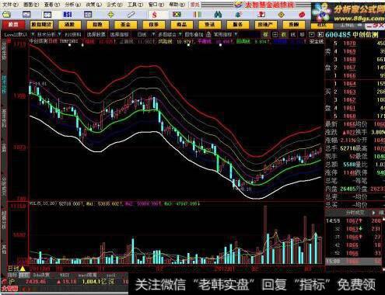The height and width of the screenshot is (295, 385).
Task: Click the red dollar-sign toolbar icon
Action: [155, 15]
